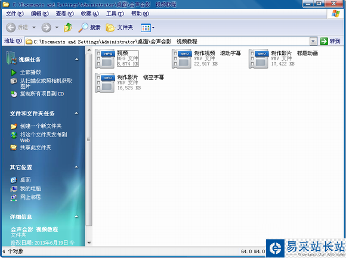Select the 制作影片 镂空字幕 WMV file icon
Image resolution: width=346 pixels, height=258 pixels.
105,83
